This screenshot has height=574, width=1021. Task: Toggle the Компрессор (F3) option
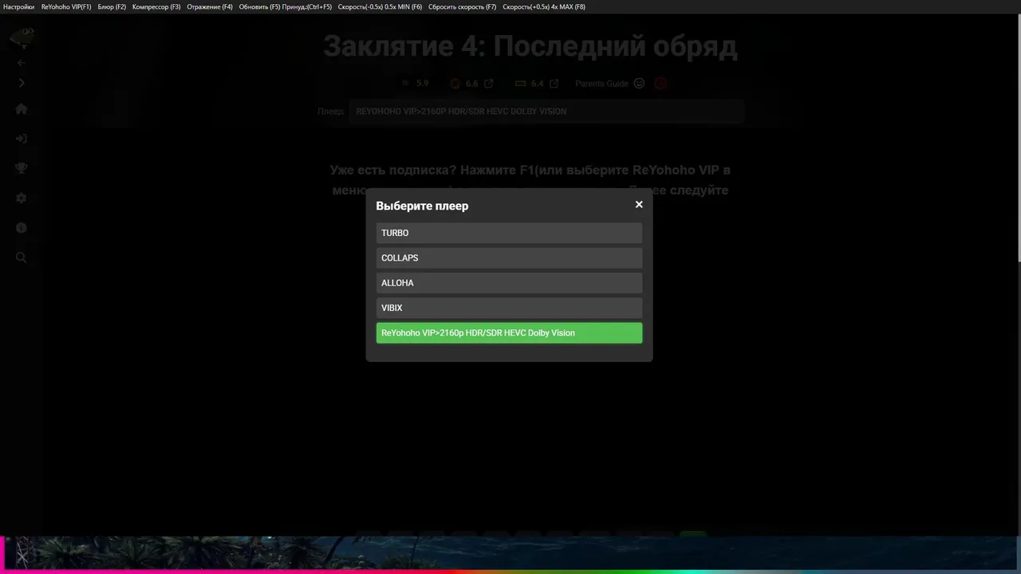(x=156, y=6)
